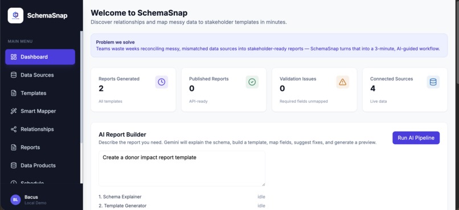The width and height of the screenshot is (459, 210).
Task: Click the 'AI Report Builder' heading
Action: coord(122,135)
